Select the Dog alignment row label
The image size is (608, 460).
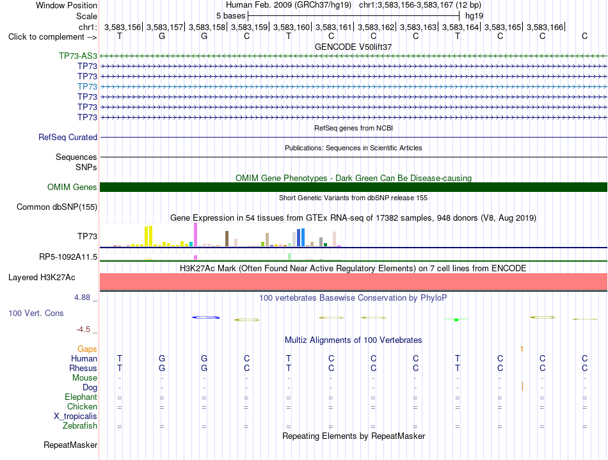(x=90, y=388)
